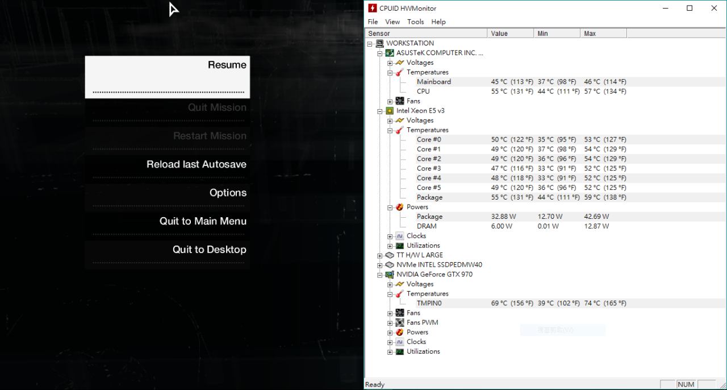727x390 pixels.
Task: Choose Quit to Desktop in game
Action: tap(168, 254)
